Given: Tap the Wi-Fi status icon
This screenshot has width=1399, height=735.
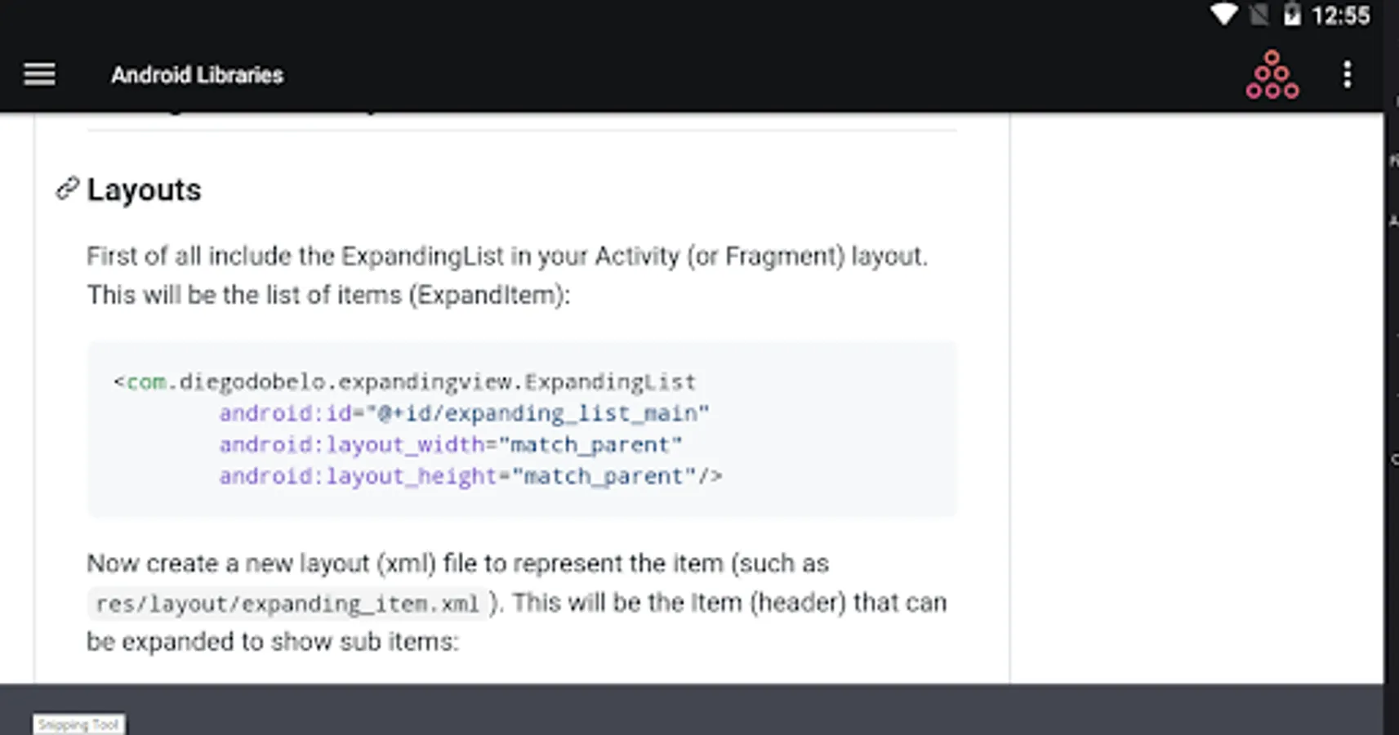Looking at the screenshot, I should pyautogui.click(x=1223, y=15).
